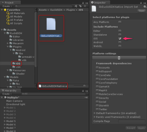Toggle the Project panel lock icon
This screenshot has width=147, height=132.
(83, 3)
